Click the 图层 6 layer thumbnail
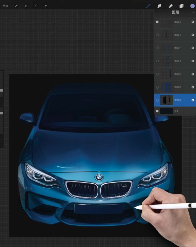Viewport: 196px width, 247px height. (167, 87)
